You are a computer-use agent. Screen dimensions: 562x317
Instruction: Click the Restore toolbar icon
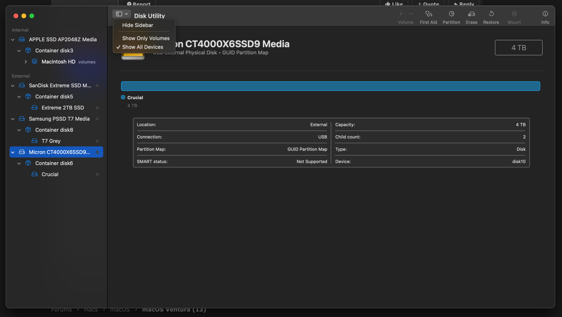coord(491,14)
